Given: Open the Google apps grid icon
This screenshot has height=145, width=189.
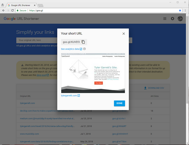Looking at the screenshot, I should (165, 19).
